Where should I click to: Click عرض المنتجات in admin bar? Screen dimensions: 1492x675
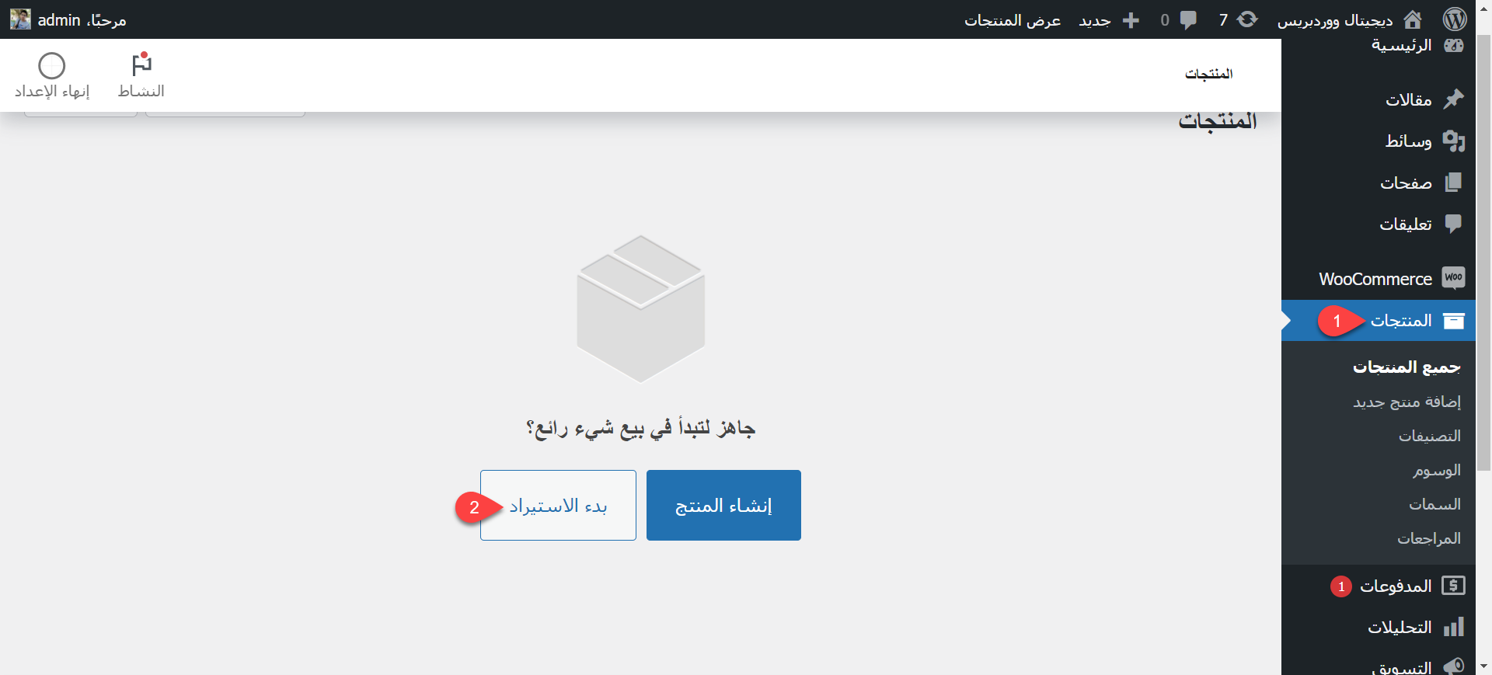point(1013,20)
